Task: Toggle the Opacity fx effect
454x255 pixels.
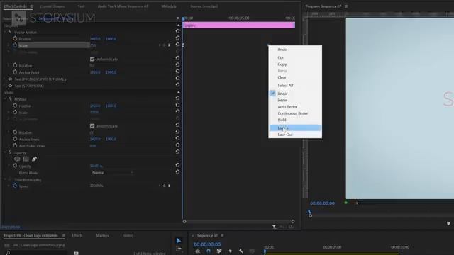Action: 10,152
